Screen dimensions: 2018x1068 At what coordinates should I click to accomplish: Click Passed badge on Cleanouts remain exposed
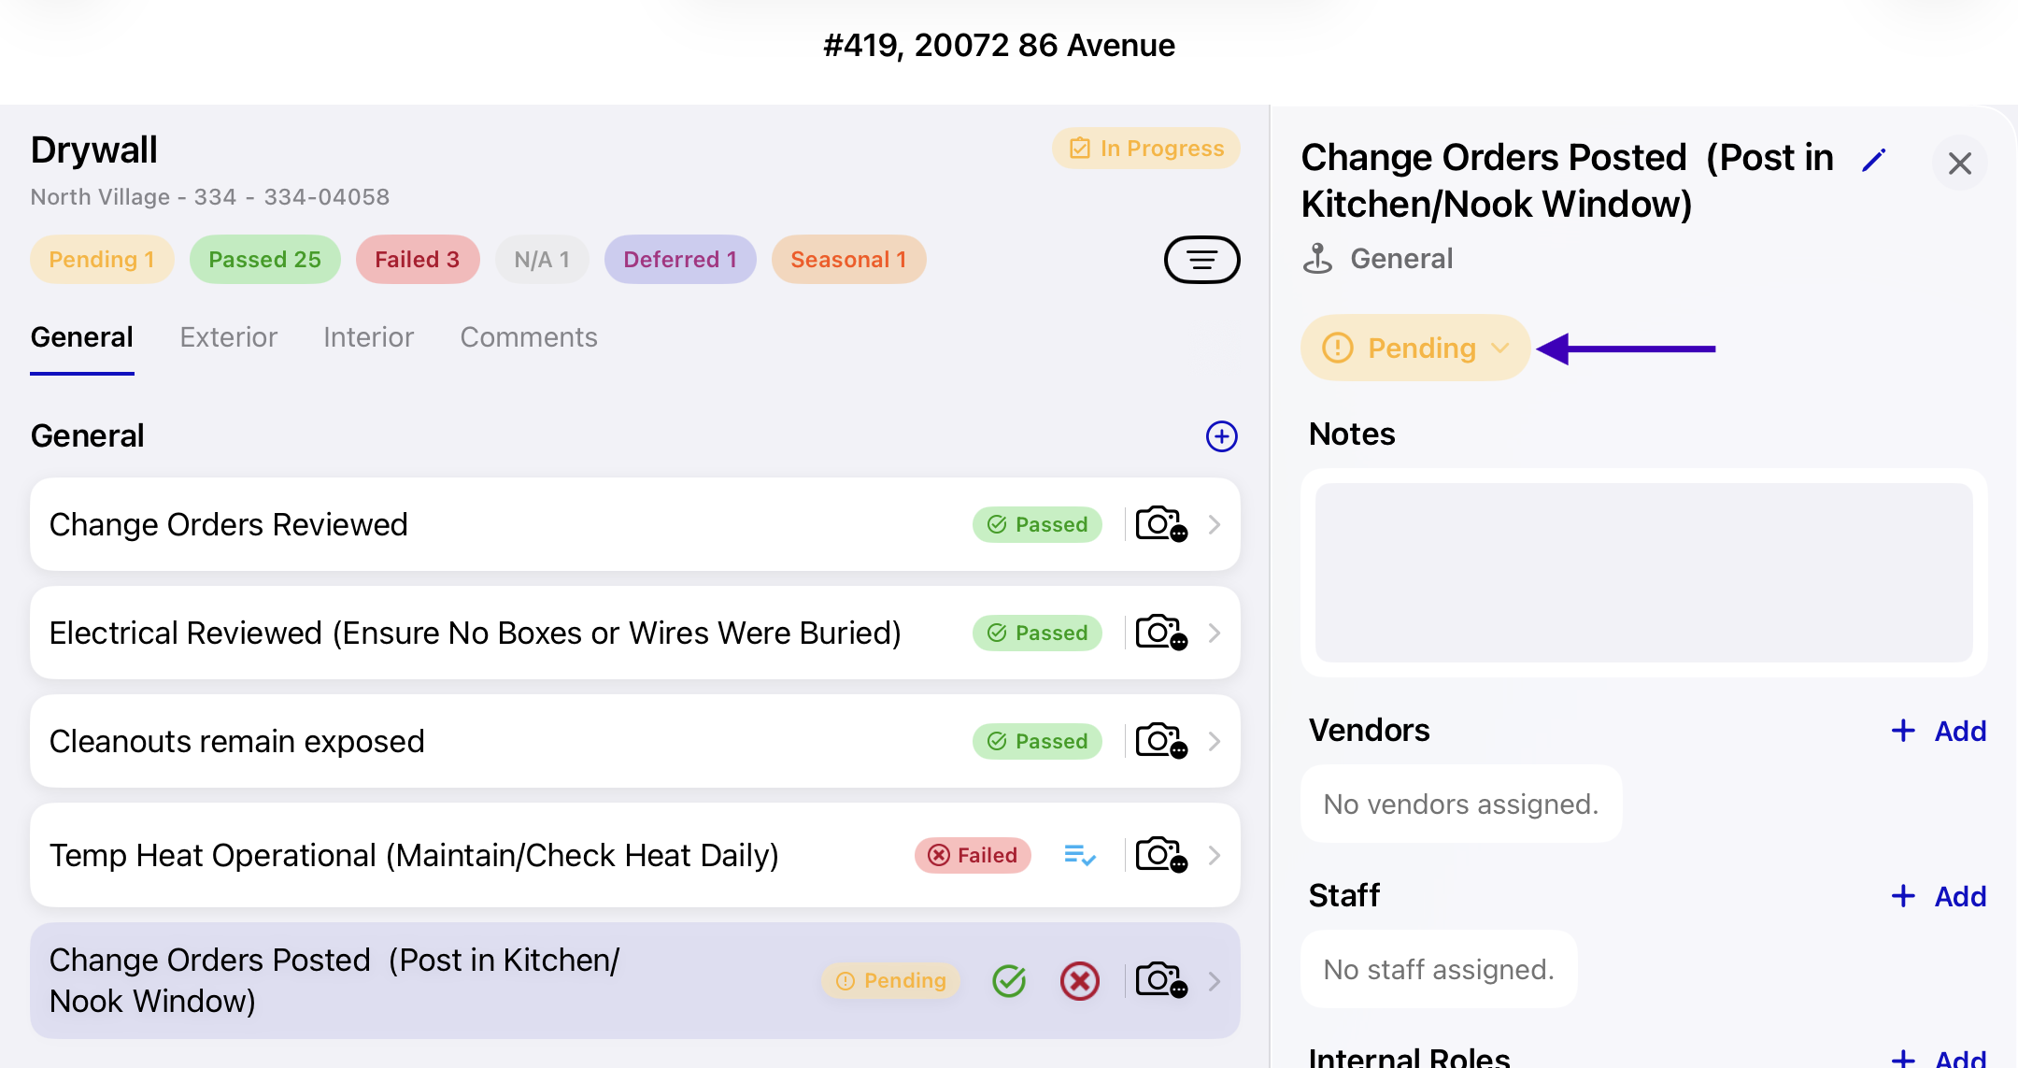[x=1037, y=741]
